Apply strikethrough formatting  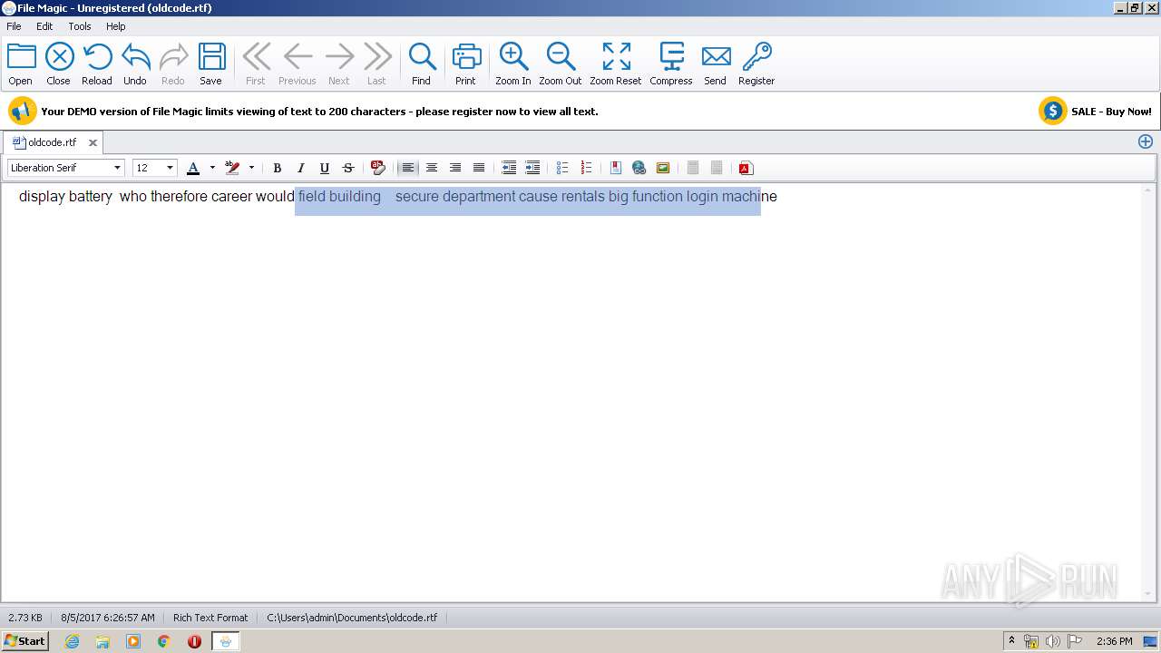(x=348, y=168)
